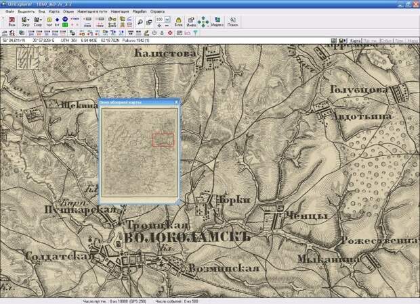This screenshot has height=304, width=420.
Task: Open the Навигация в пути menu
Action: pyautogui.click(x=92, y=11)
